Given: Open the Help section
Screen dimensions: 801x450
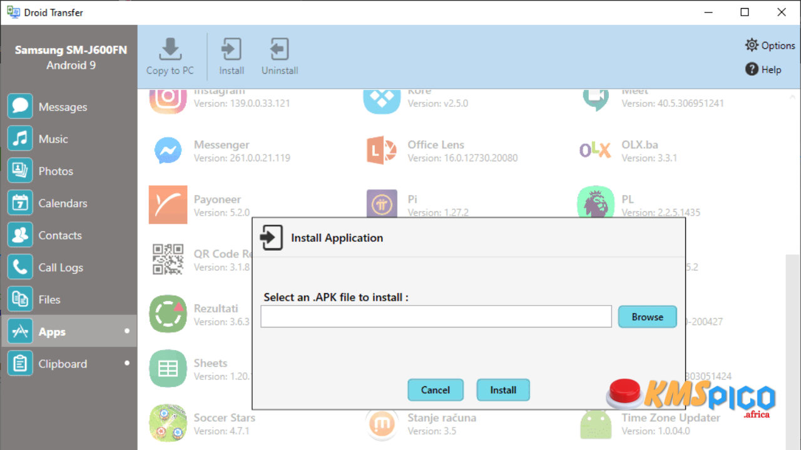Looking at the screenshot, I should click(763, 69).
